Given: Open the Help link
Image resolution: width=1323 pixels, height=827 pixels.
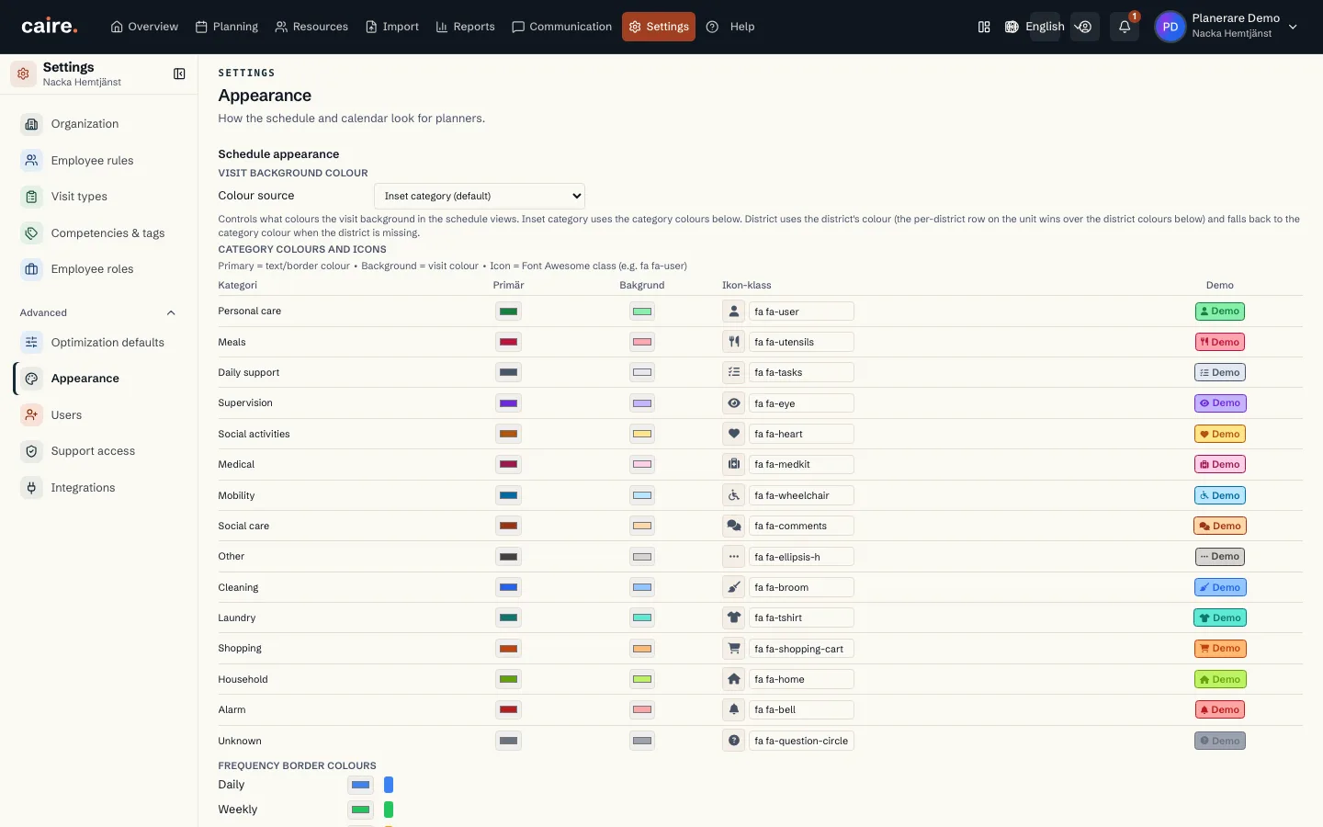Looking at the screenshot, I should tap(730, 27).
